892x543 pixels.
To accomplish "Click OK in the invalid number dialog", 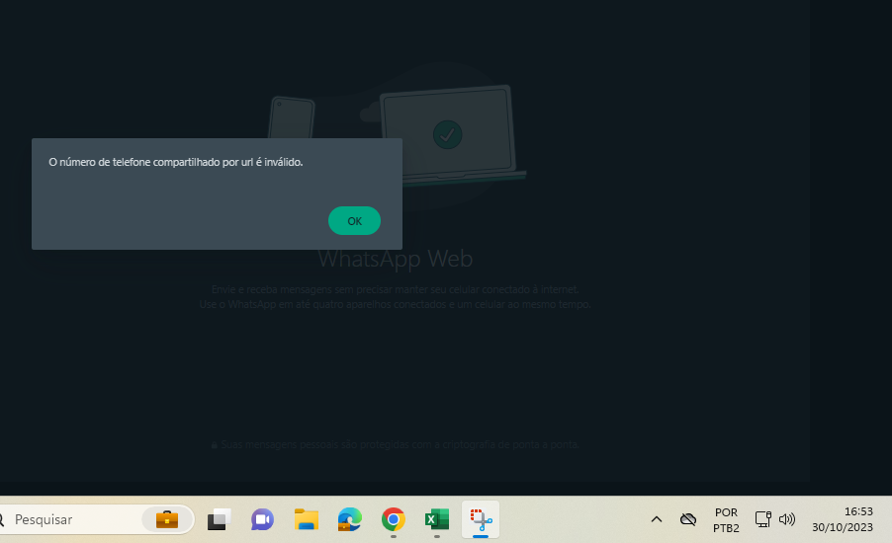I will [x=354, y=221].
